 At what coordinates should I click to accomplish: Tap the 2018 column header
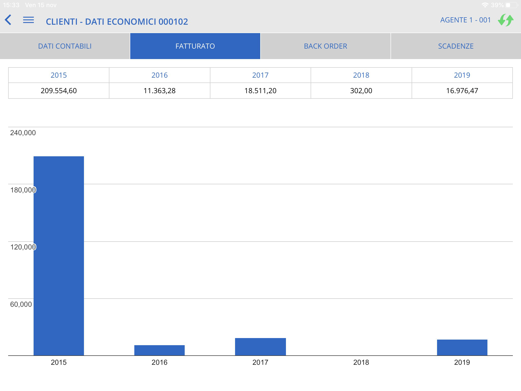pyautogui.click(x=361, y=75)
